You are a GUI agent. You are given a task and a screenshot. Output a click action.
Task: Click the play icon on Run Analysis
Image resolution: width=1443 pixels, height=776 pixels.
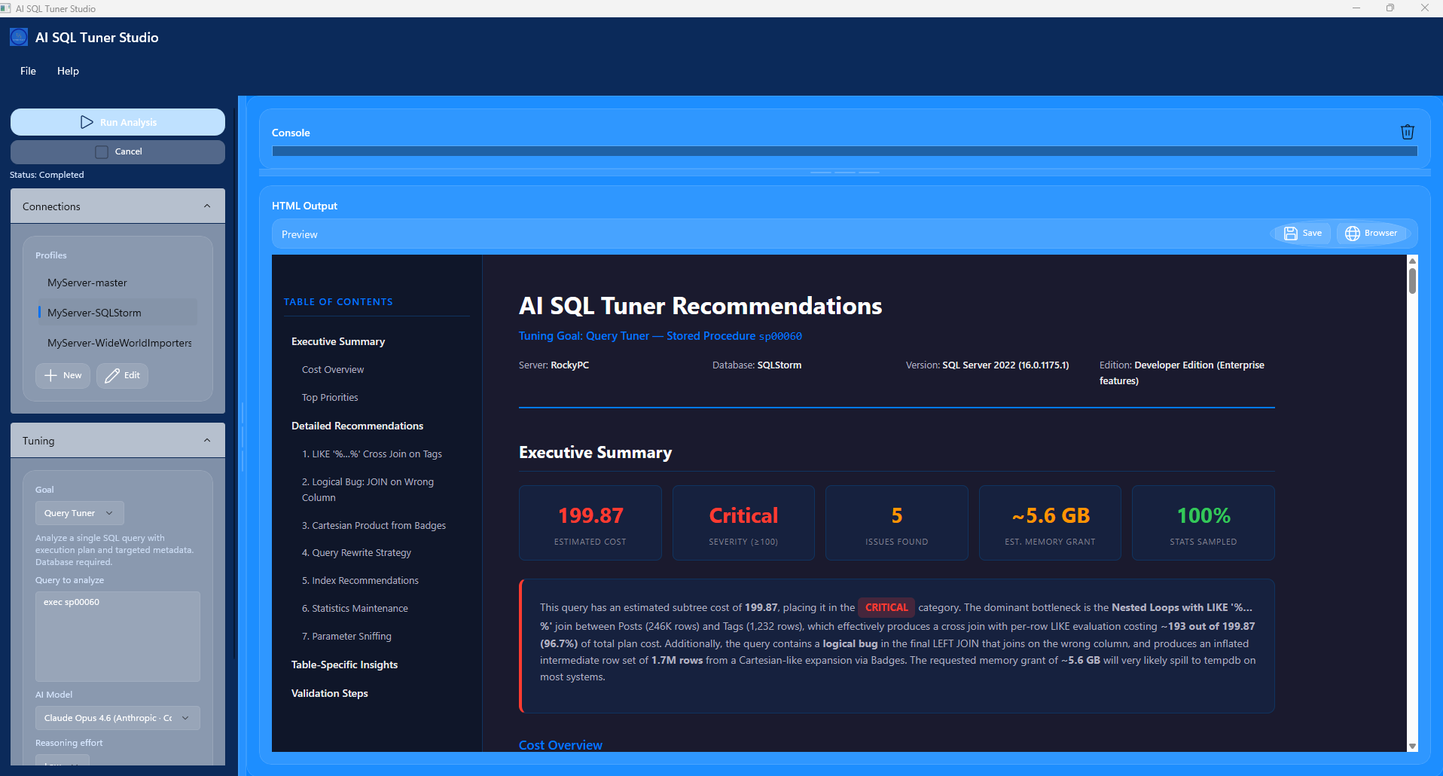point(87,121)
